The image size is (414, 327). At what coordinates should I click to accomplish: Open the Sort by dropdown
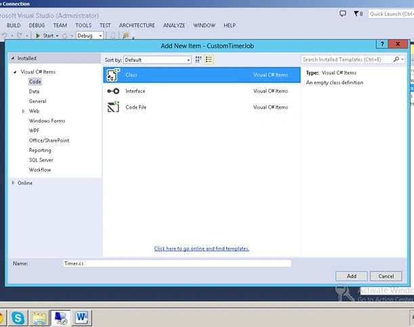tap(157, 60)
